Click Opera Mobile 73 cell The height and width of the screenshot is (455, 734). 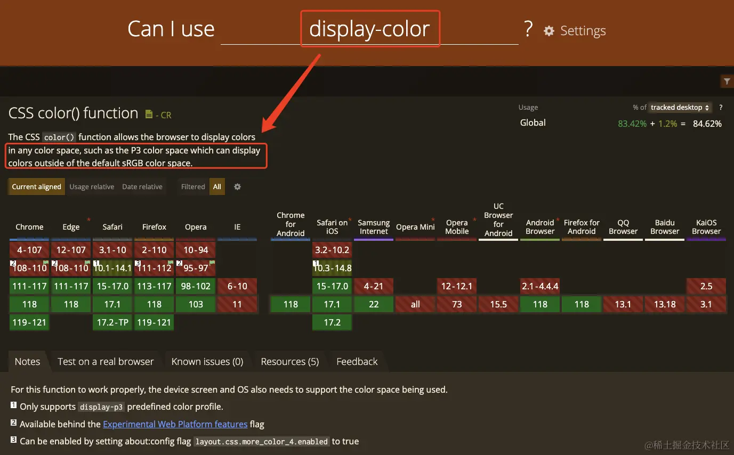tap(457, 304)
